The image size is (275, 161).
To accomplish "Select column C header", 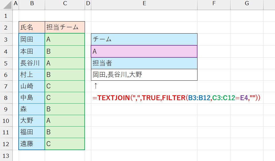I will tap(65, 3).
